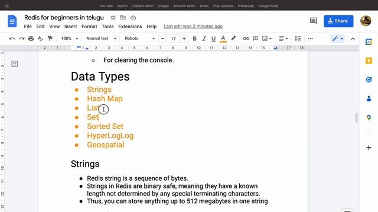The height and width of the screenshot is (212, 378).
Task: Click the Data Types heading
Action: pos(100,77)
